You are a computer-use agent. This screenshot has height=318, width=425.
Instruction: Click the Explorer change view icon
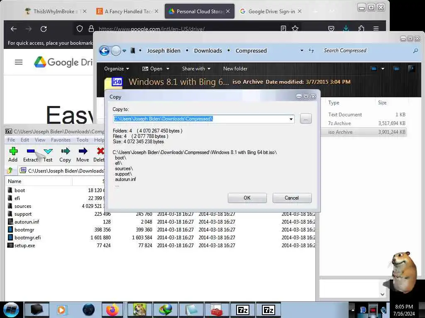pyautogui.click(x=374, y=69)
